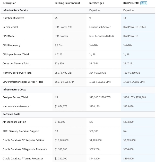Click the Software Costs section heading
156x162 pixels.
11,114
